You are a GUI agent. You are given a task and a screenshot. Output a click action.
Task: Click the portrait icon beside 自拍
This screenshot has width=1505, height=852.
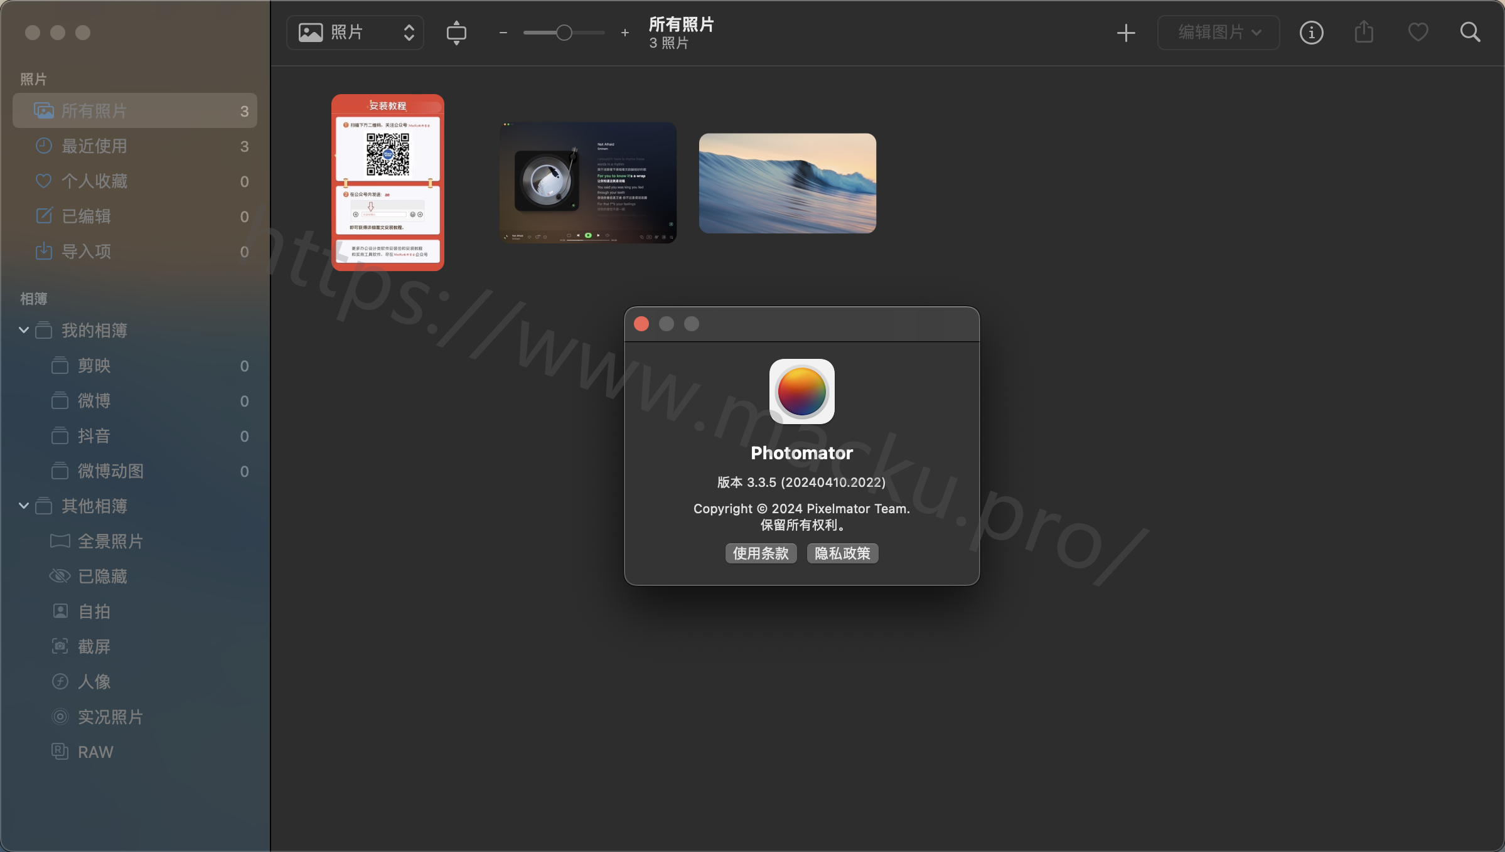click(x=60, y=611)
